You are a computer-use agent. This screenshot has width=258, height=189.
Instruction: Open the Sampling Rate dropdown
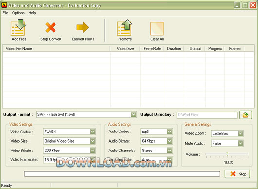click(170, 159)
